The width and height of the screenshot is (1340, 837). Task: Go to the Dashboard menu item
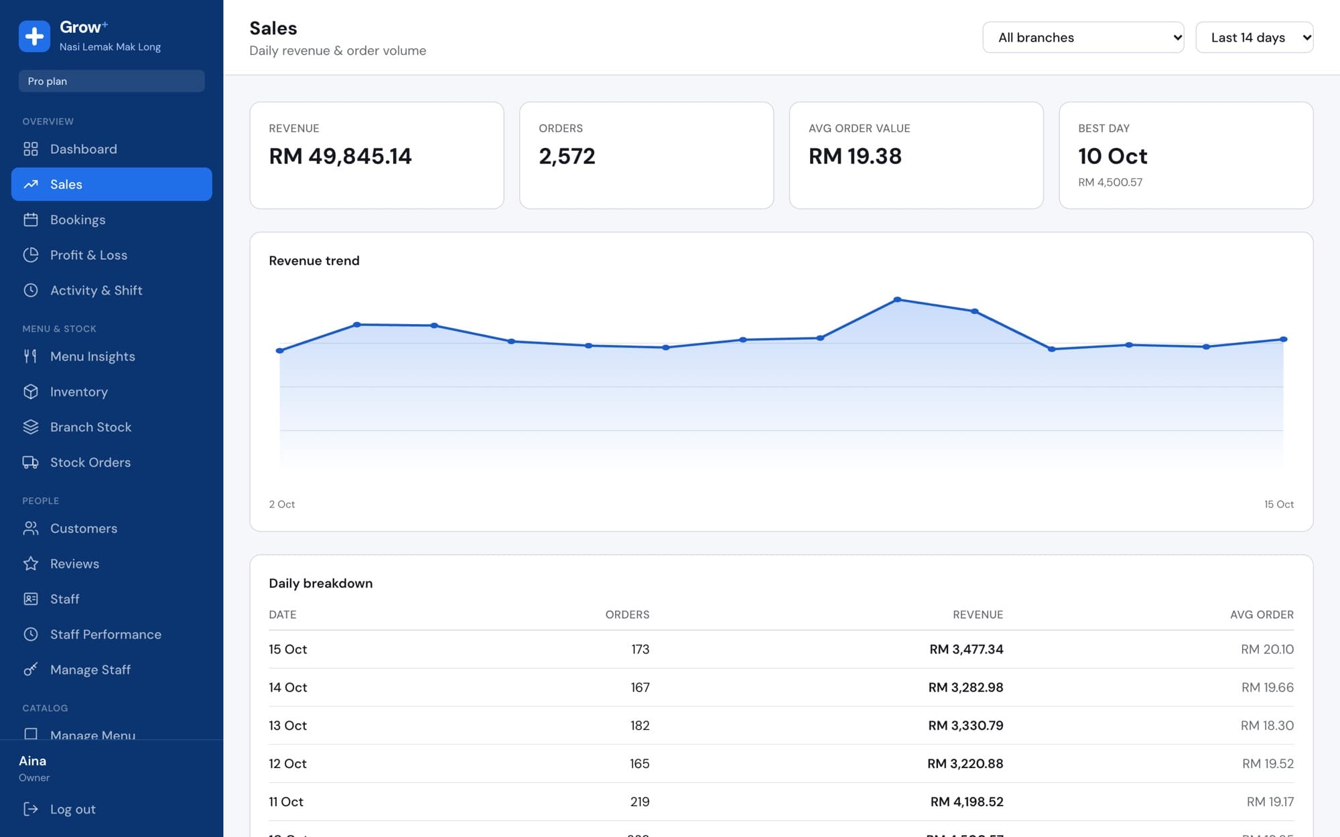tap(112, 149)
